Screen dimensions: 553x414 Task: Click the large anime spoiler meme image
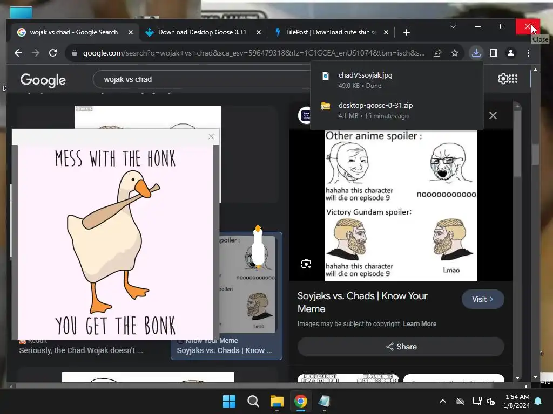(x=401, y=205)
